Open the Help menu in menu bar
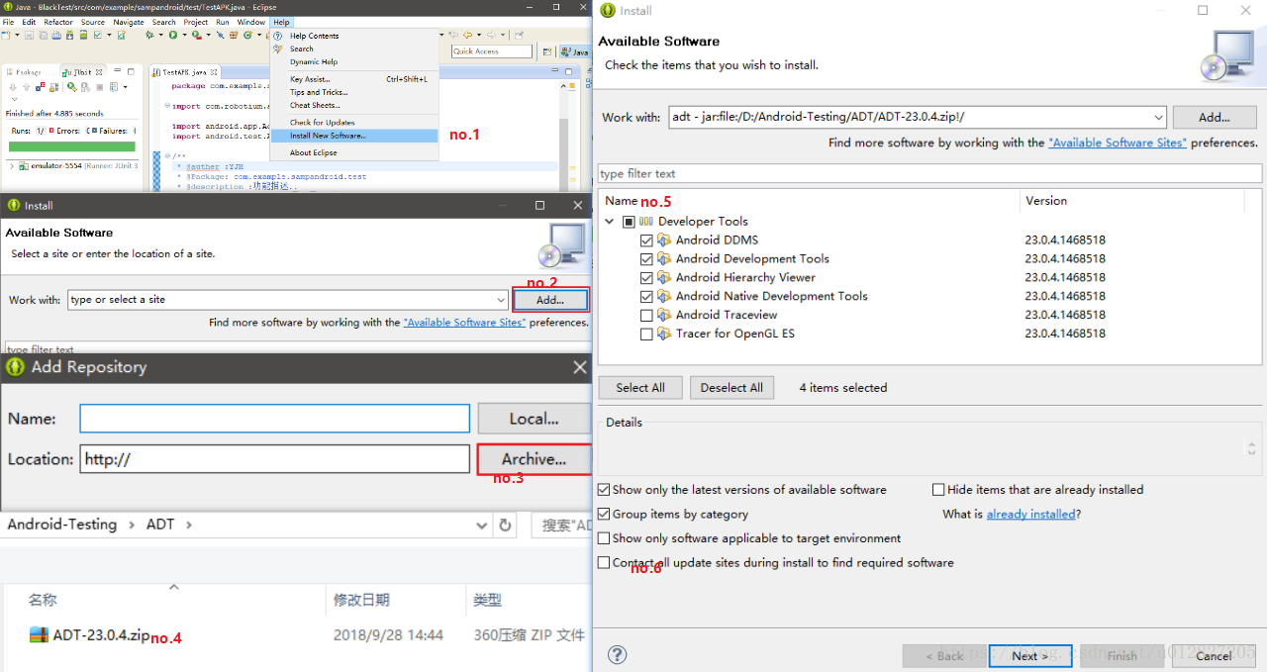1267x672 pixels. 282,22
